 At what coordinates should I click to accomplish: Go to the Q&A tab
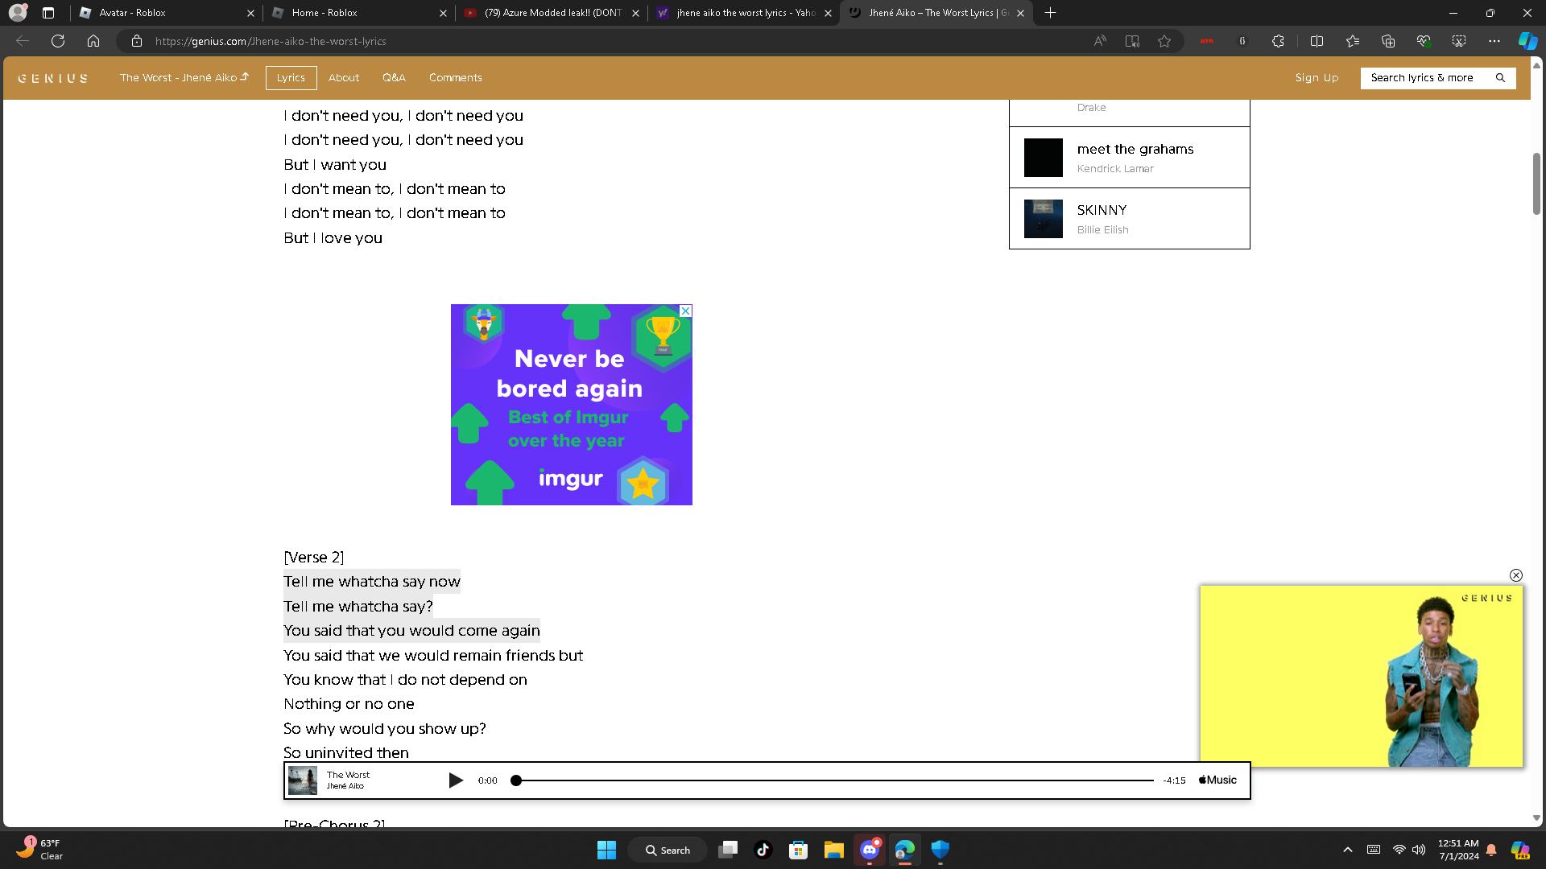pyautogui.click(x=394, y=77)
